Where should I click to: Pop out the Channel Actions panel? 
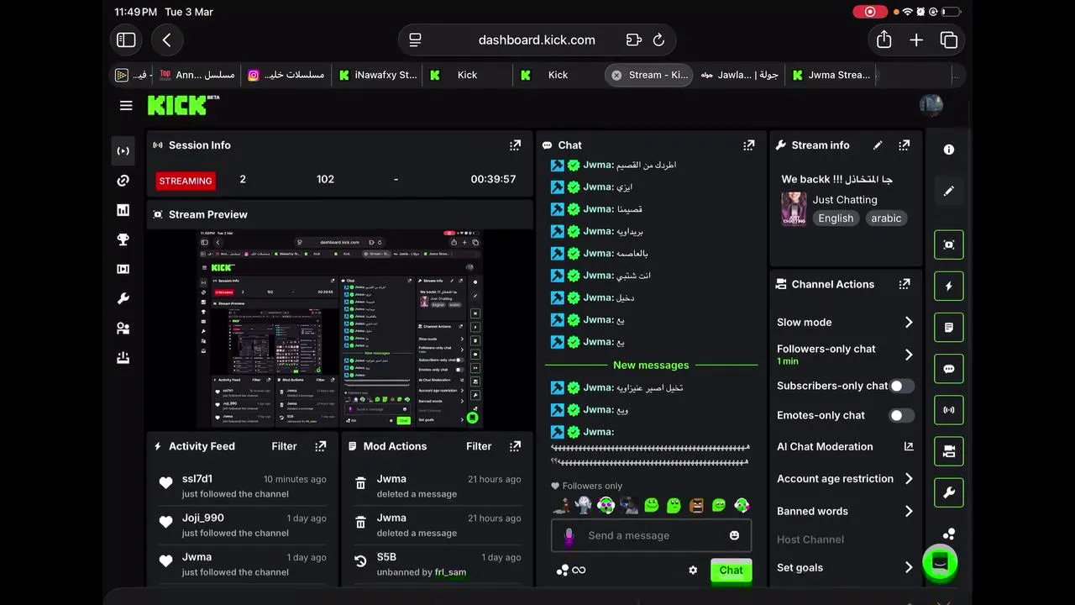click(x=904, y=284)
